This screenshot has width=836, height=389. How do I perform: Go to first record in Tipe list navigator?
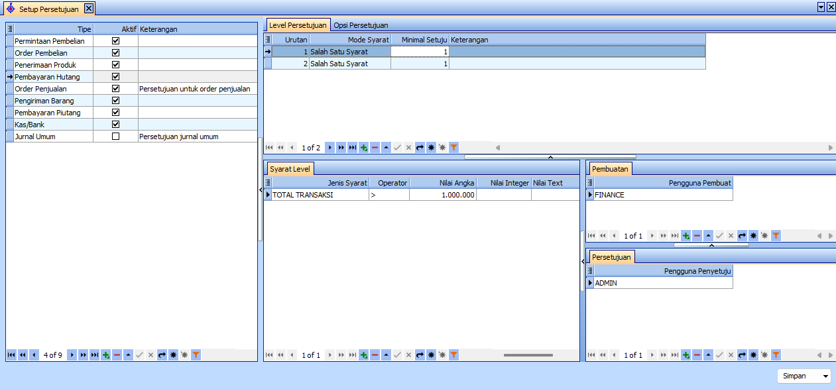point(11,355)
